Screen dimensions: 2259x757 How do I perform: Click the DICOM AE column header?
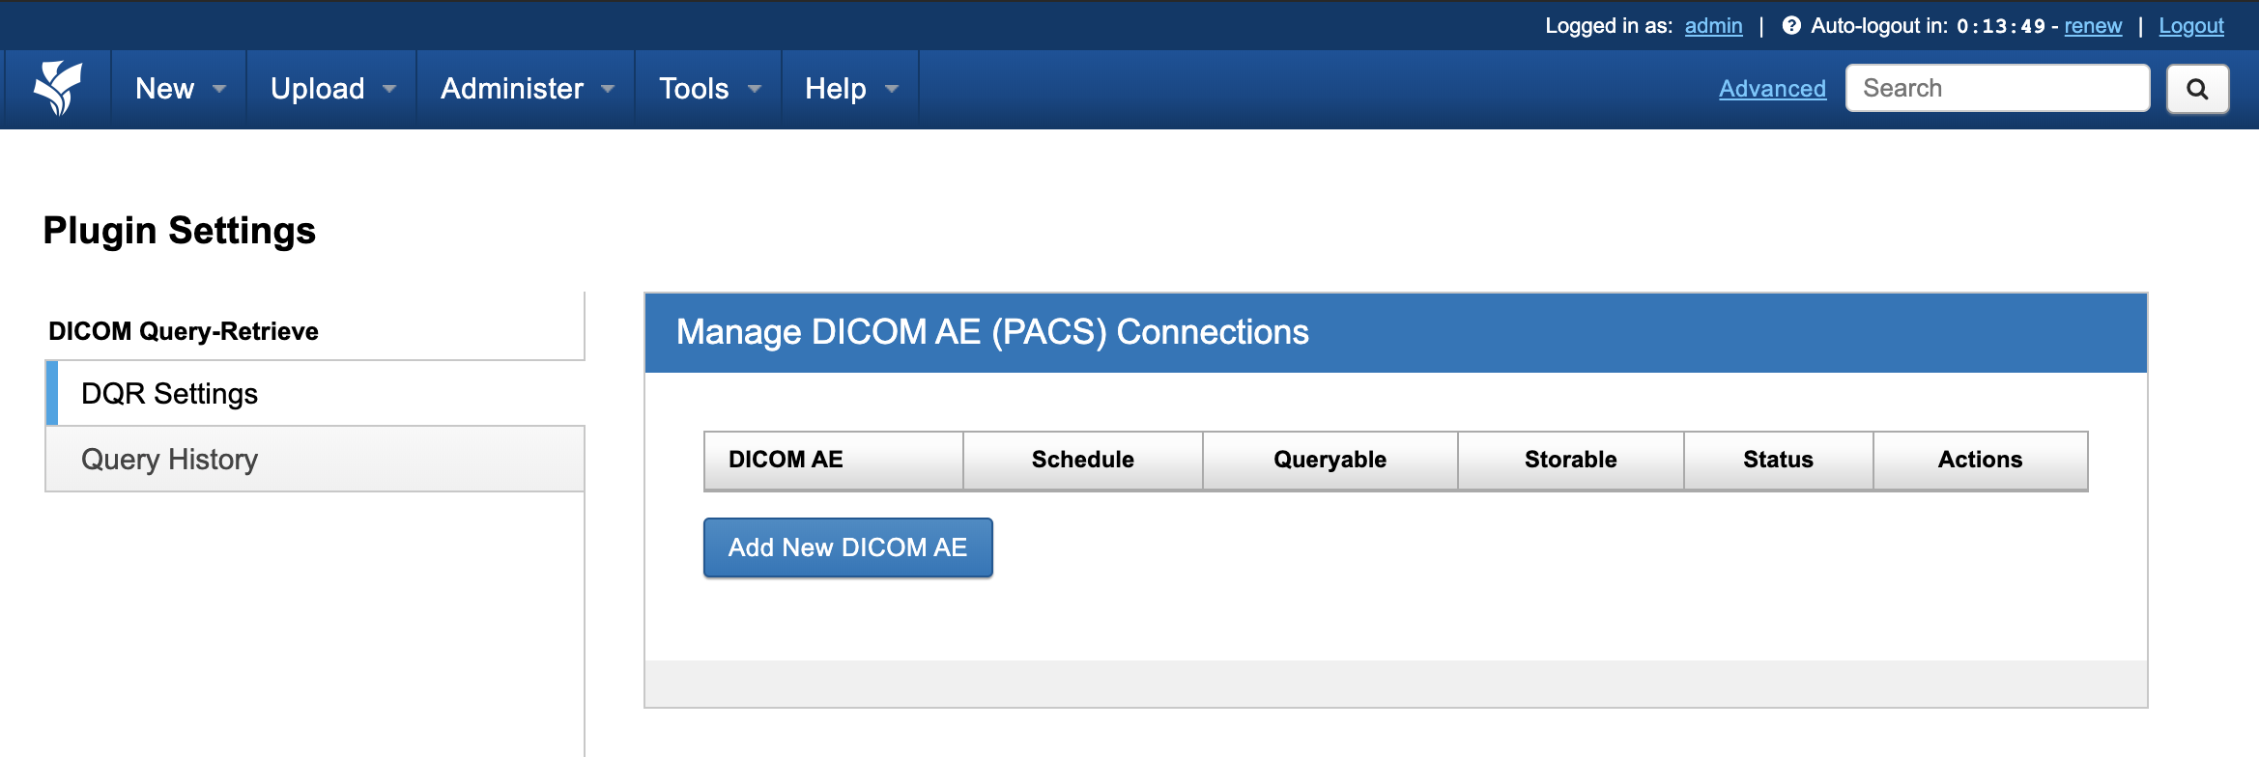pyautogui.click(x=786, y=460)
